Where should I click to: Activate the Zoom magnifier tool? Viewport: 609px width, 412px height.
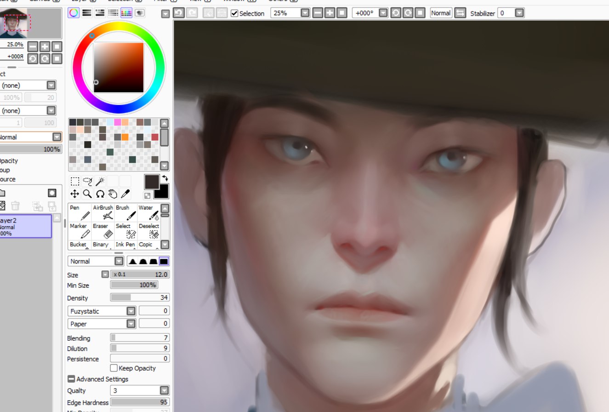pos(87,194)
